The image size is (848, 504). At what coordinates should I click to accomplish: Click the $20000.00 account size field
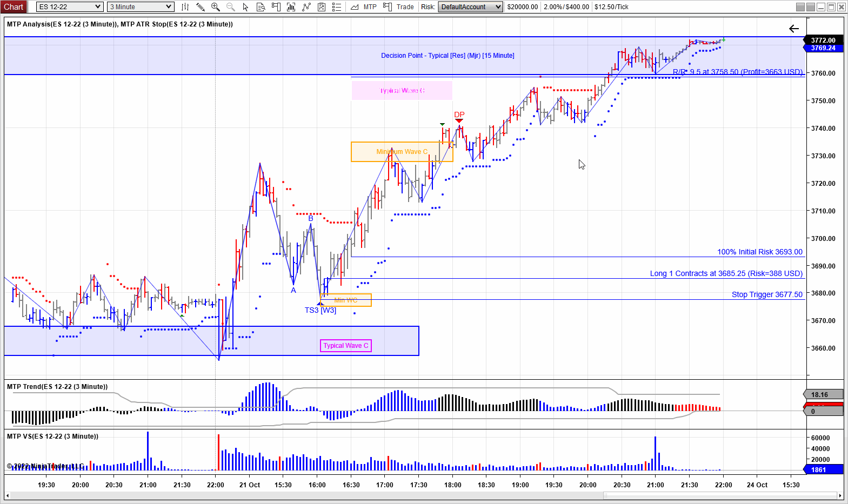click(x=522, y=7)
